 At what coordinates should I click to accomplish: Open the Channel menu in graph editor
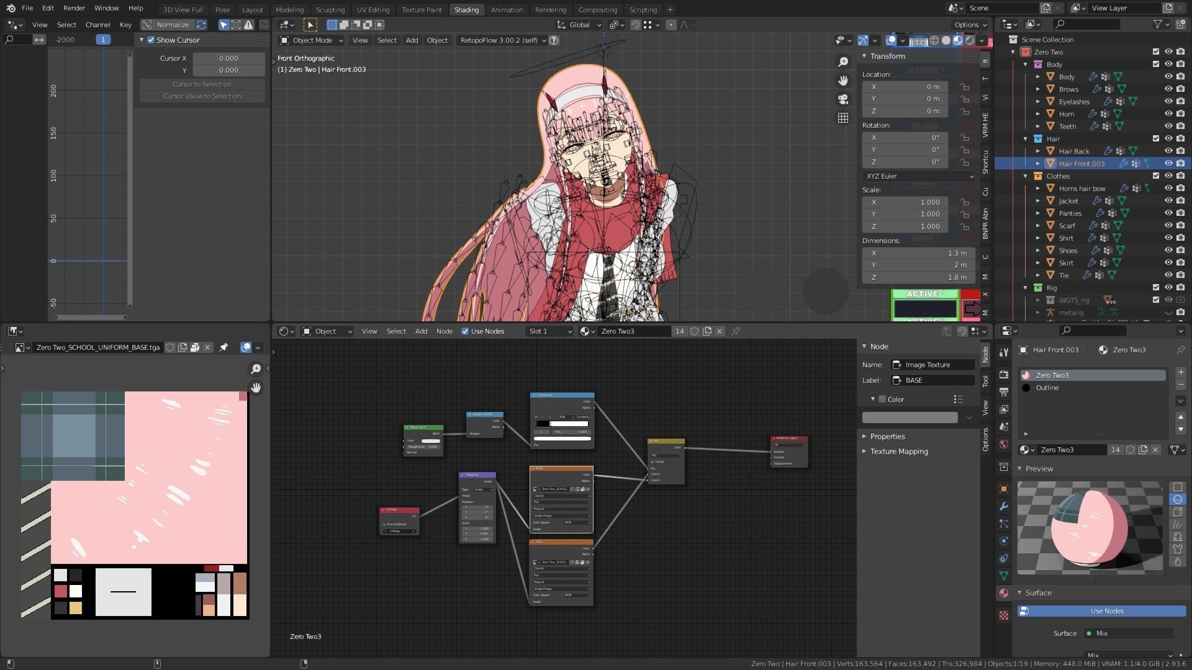(x=97, y=25)
